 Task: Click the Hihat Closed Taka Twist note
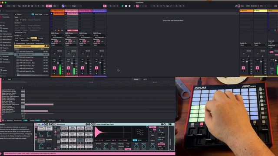pyautogui.click(x=39, y=104)
